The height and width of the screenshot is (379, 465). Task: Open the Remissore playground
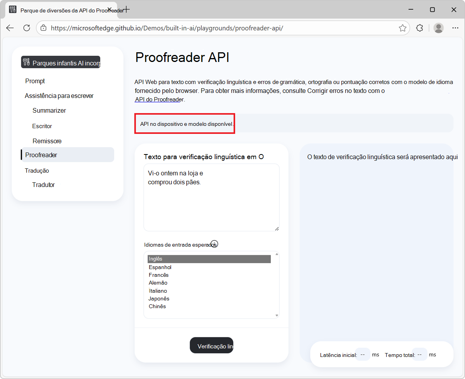pos(47,141)
